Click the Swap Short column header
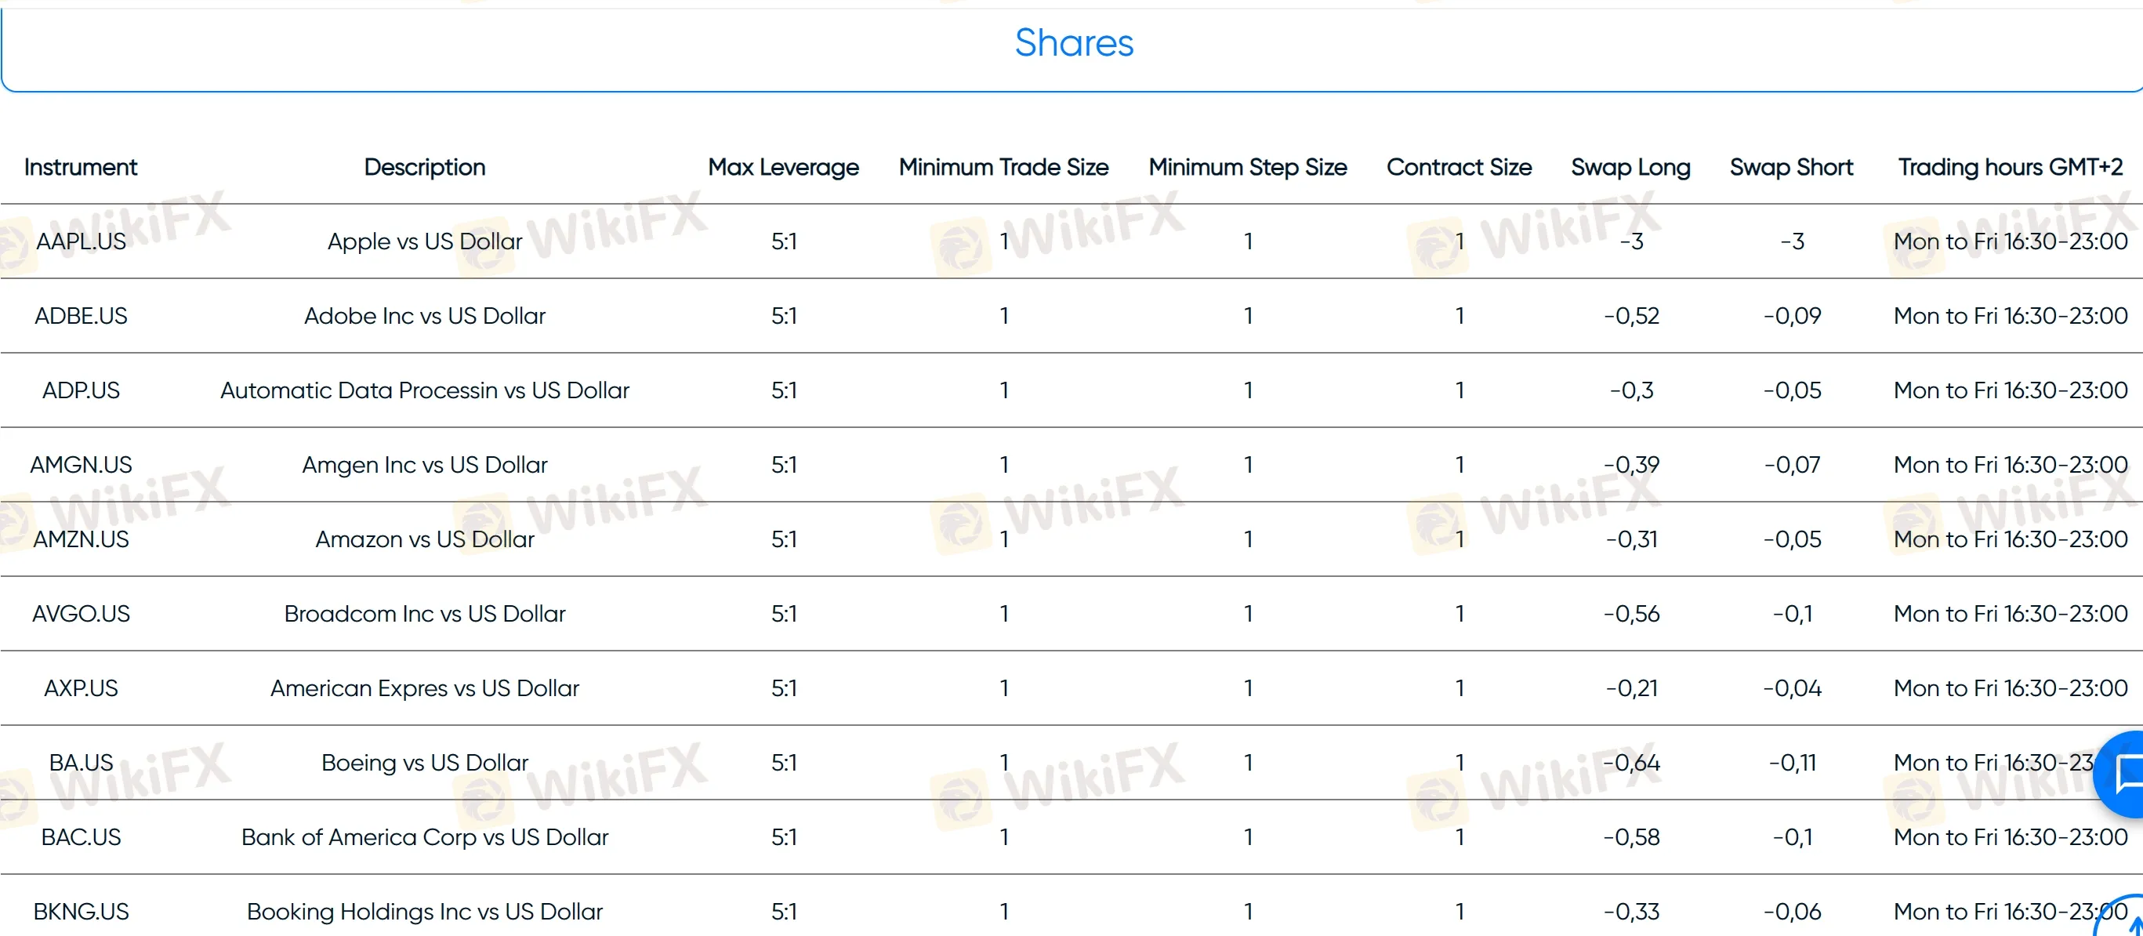2143x936 pixels. click(1791, 167)
